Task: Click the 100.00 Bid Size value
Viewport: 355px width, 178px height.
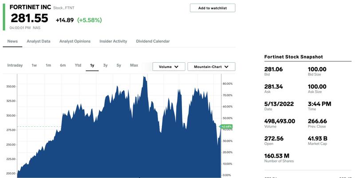Action: (x=317, y=69)
